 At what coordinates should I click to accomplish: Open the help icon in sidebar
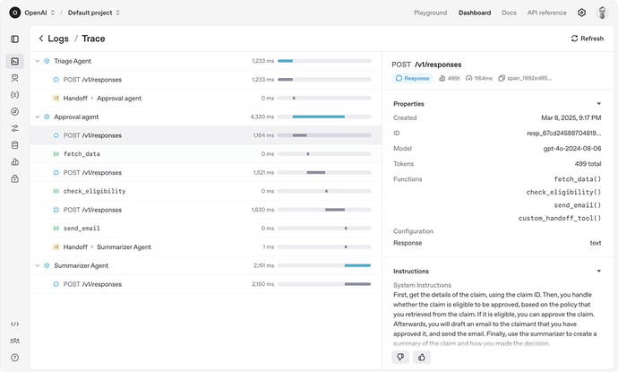[x=14, y=358]
